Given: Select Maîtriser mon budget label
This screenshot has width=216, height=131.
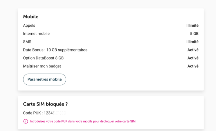Looking at the screenshot, I should pyautogui.click(x=42, y=66).
